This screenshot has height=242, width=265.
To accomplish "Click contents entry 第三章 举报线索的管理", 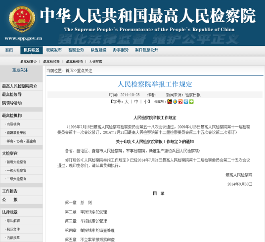I will coord(86,221).
